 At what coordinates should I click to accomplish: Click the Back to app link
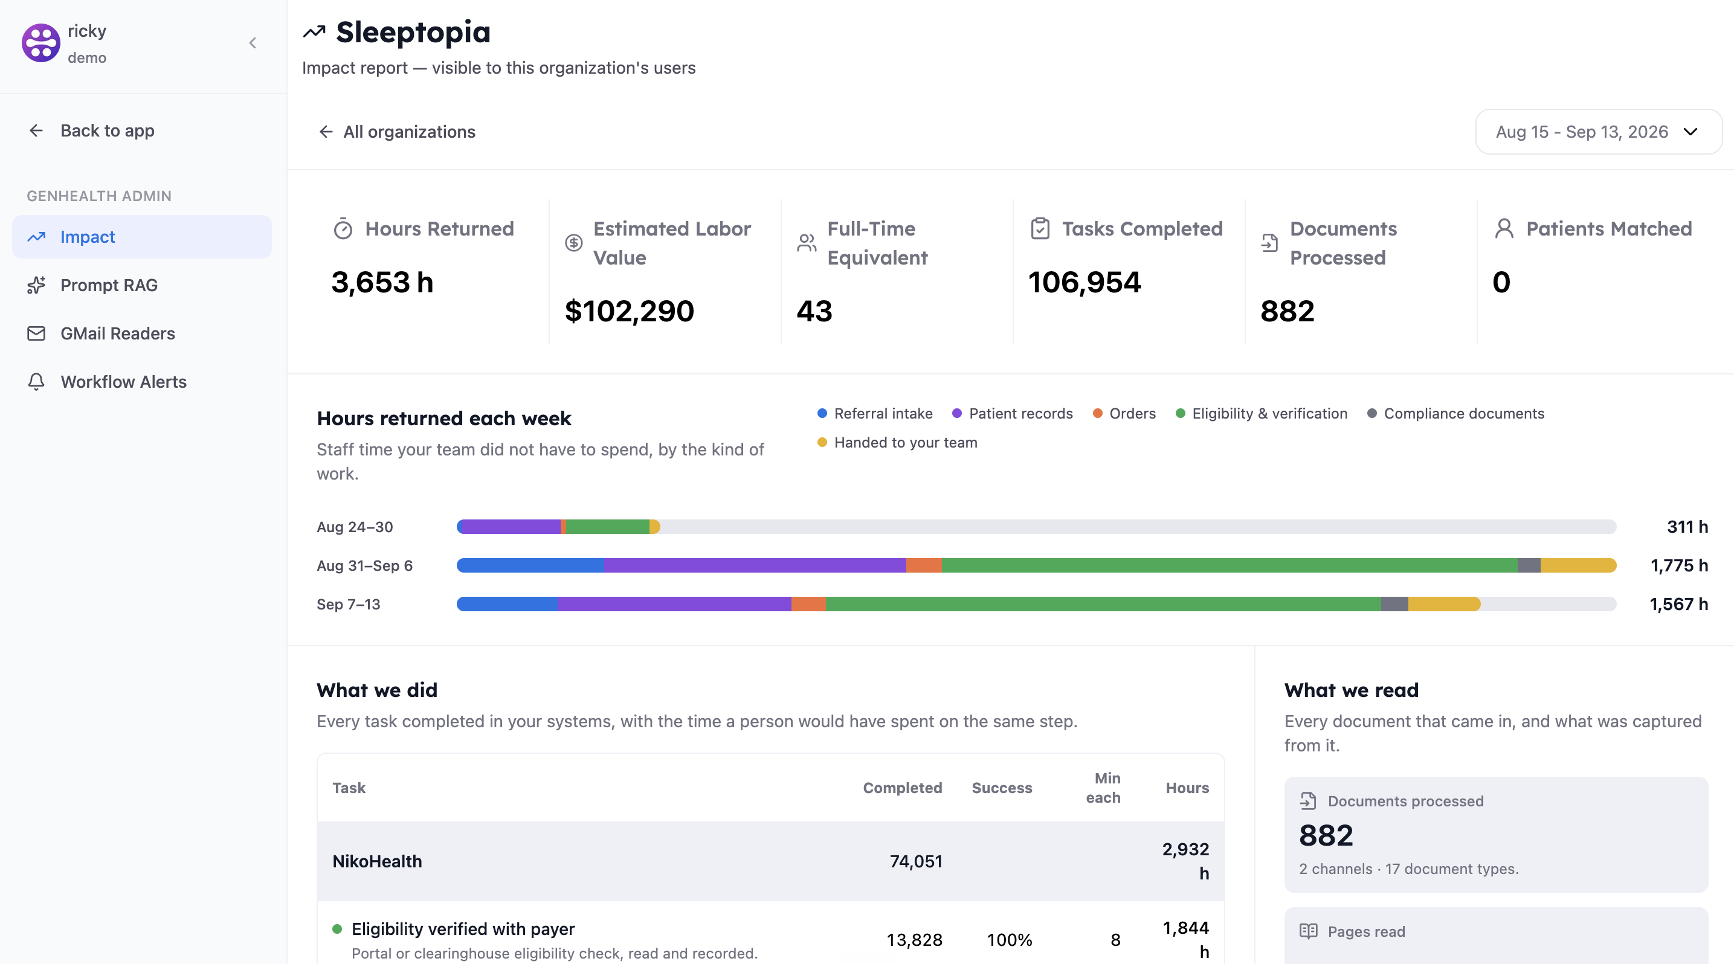(x=92, y=130)
